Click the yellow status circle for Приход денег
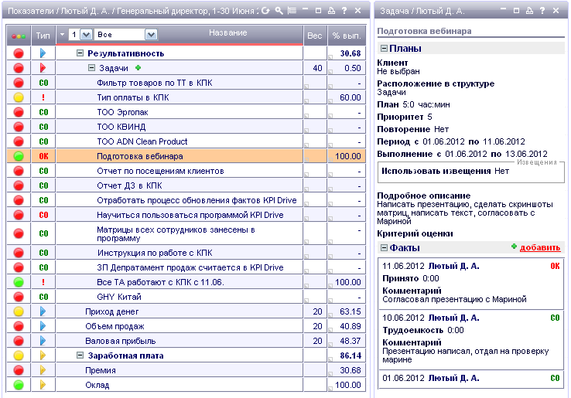The height and width of the screenshot is (398, 571). tap(19, 311)
